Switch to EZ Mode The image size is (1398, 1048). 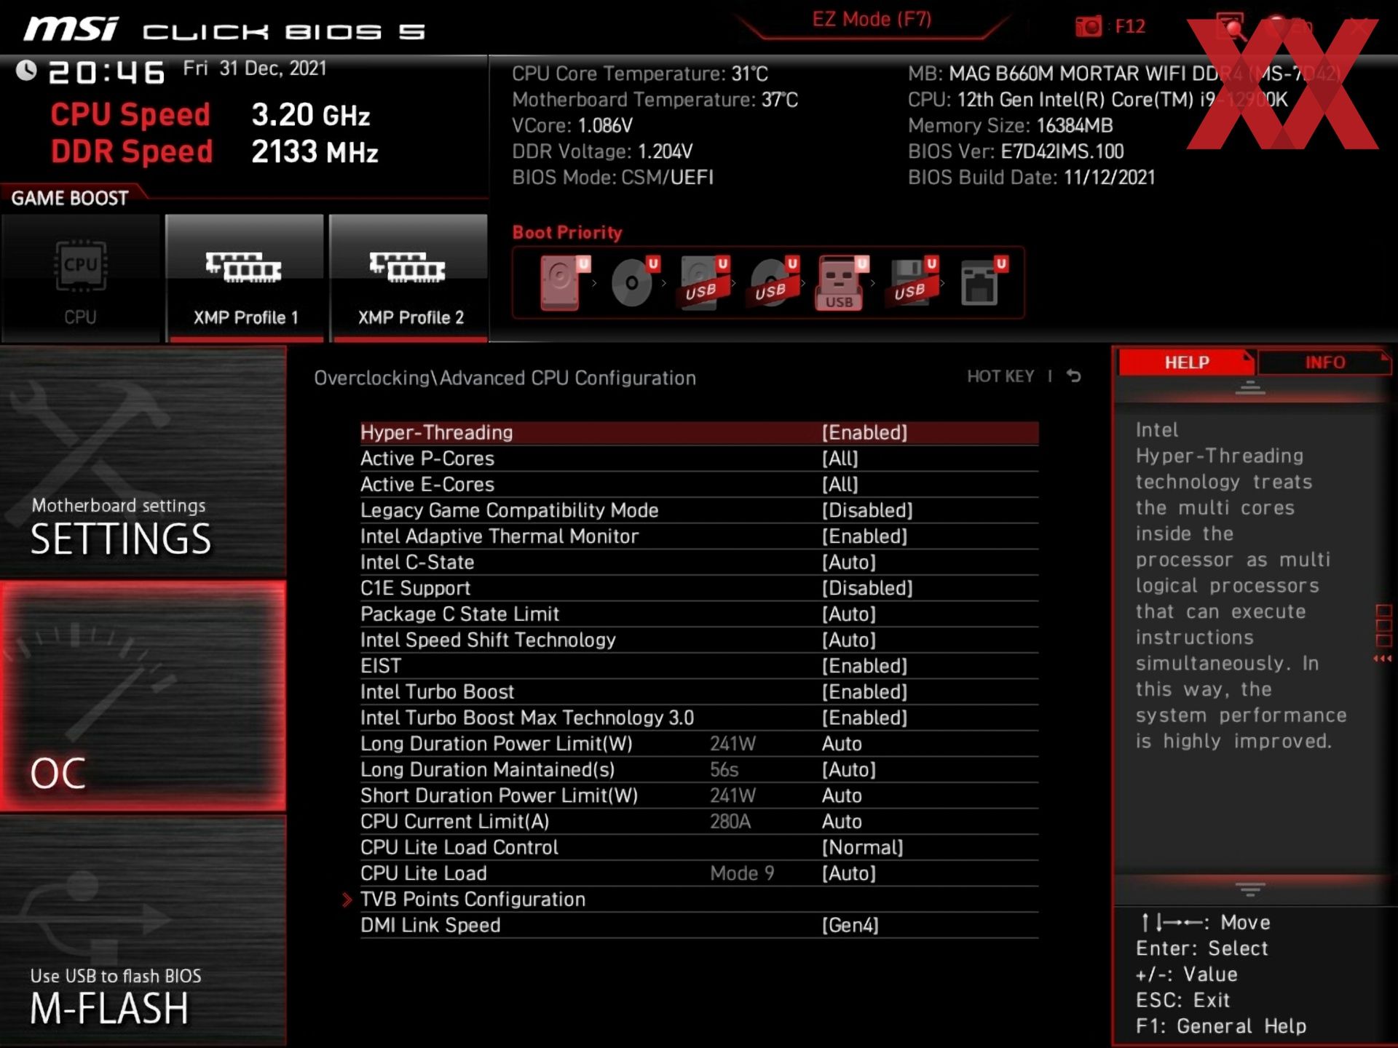click(x=871, y=19)
